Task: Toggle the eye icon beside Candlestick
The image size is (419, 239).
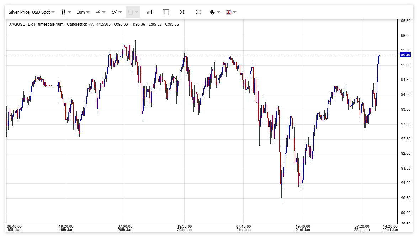Action: [x=91, y=25]
